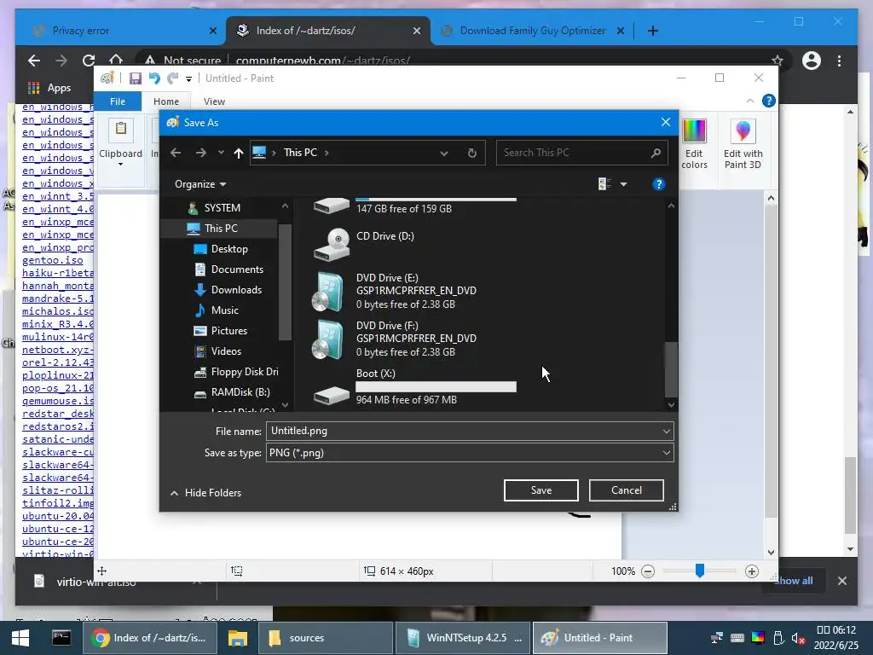Go up one folder level

coord(239,153)
